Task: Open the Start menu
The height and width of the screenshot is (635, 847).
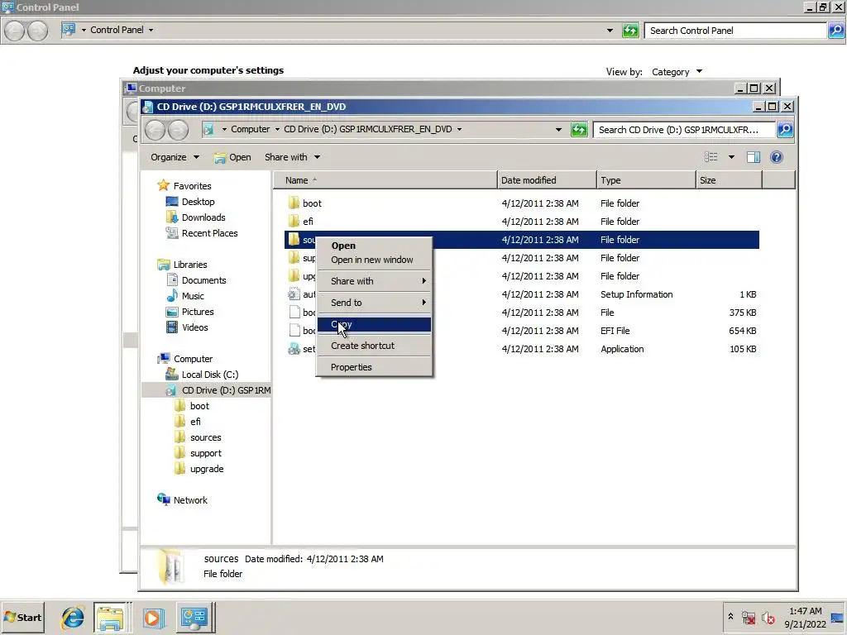Action: pyautogui.click(x=22, y=617)
